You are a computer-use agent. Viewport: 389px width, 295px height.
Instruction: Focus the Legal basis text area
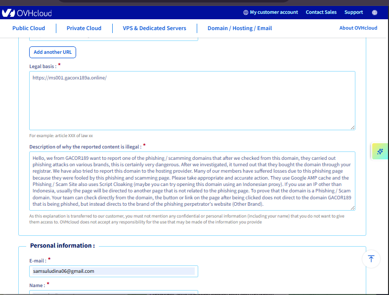click(x=192, y=101)
